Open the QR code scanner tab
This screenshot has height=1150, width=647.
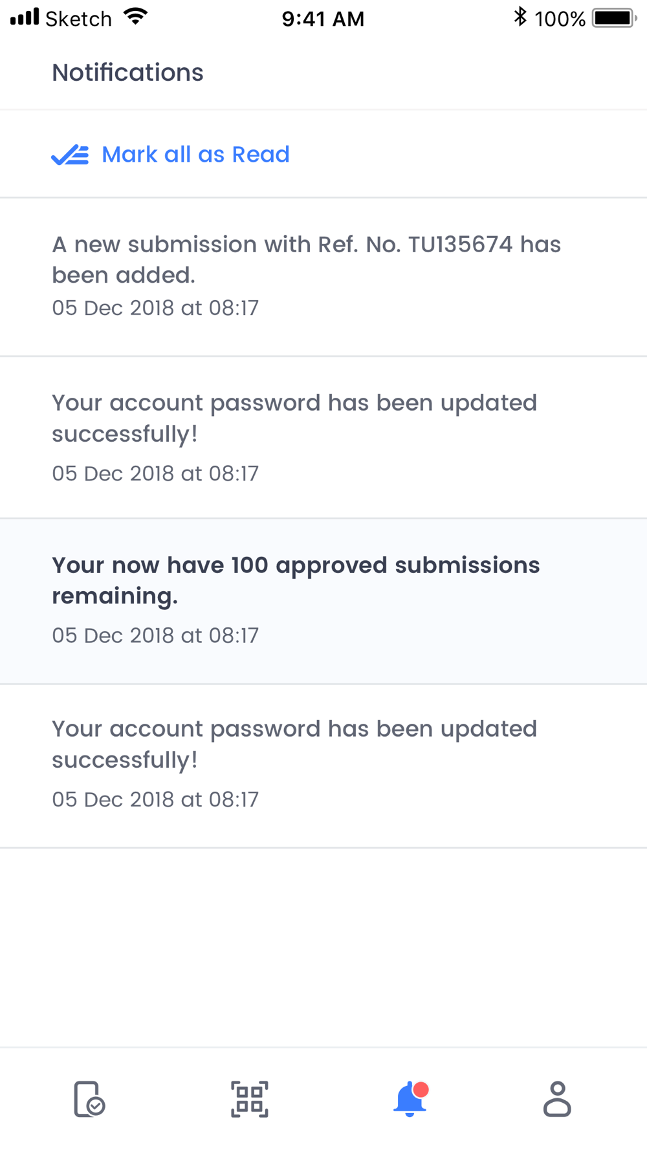pyautogui.click(x=250, y=1099)
